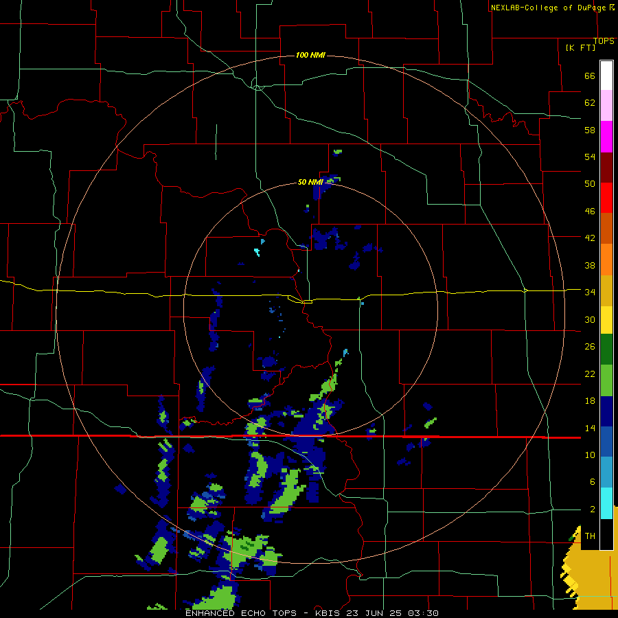Click the 'ENHANCED ECHO TOPS' product title

[x=241, y=613]
